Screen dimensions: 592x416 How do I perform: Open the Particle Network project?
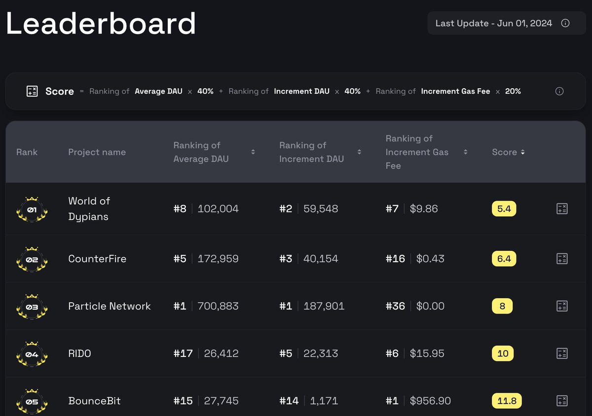coord(110,306)
